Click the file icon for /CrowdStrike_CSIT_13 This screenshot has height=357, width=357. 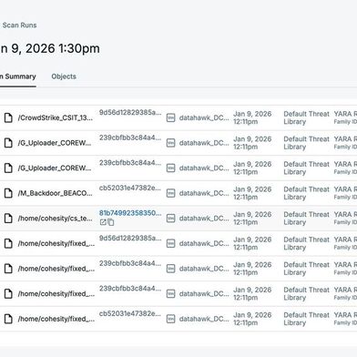pos(8,117)
